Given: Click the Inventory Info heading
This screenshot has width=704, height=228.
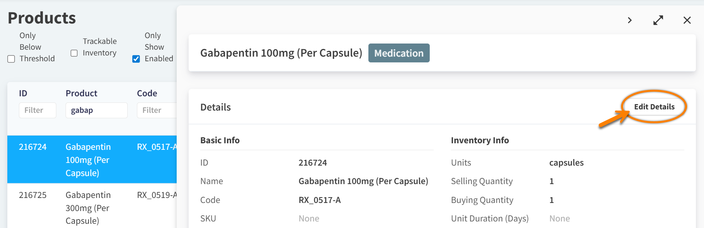Looking at the screenshot, I should click(x=480, y=140).
